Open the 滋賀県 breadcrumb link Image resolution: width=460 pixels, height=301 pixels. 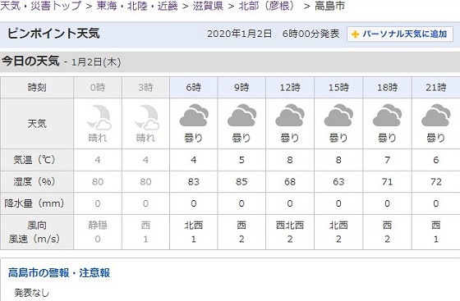(208, 6)
